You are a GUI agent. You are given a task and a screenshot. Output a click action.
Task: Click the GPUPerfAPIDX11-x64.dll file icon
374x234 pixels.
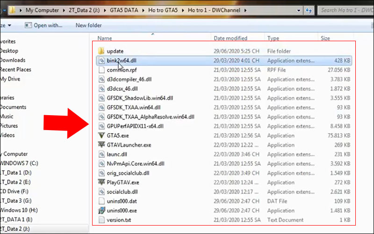point(101,126)
